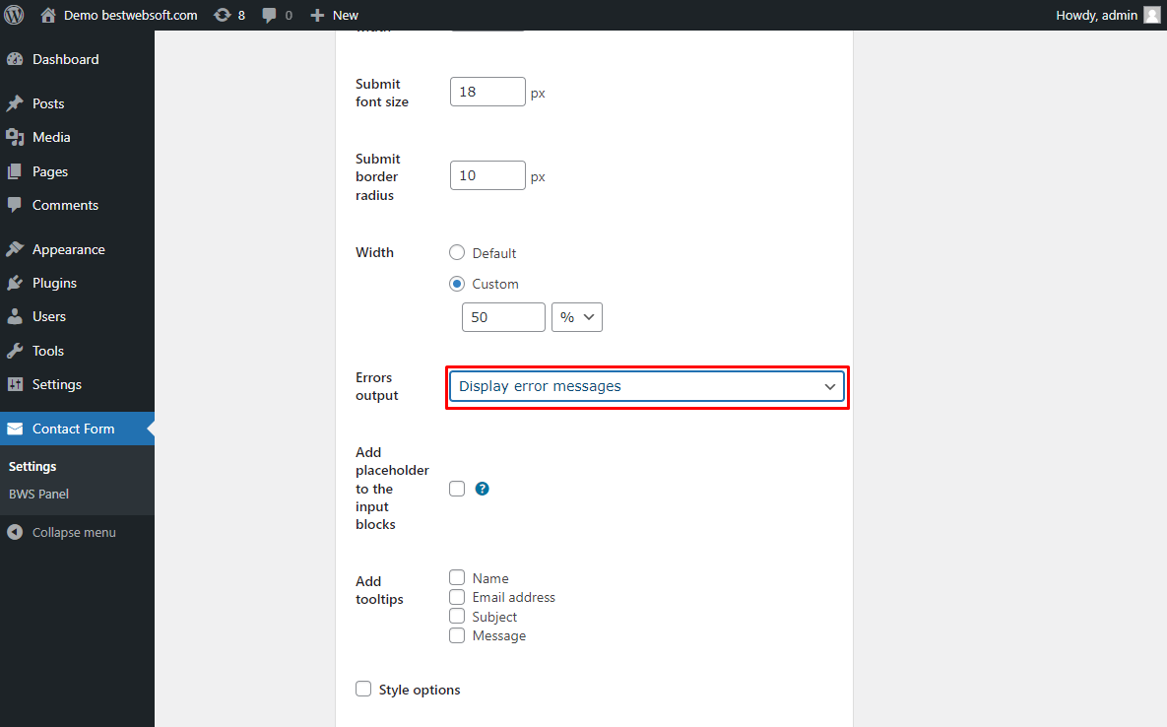Click the Contact Form envelope icon
This screenshot has height=727, width=1167.
(x=15, y=429)
